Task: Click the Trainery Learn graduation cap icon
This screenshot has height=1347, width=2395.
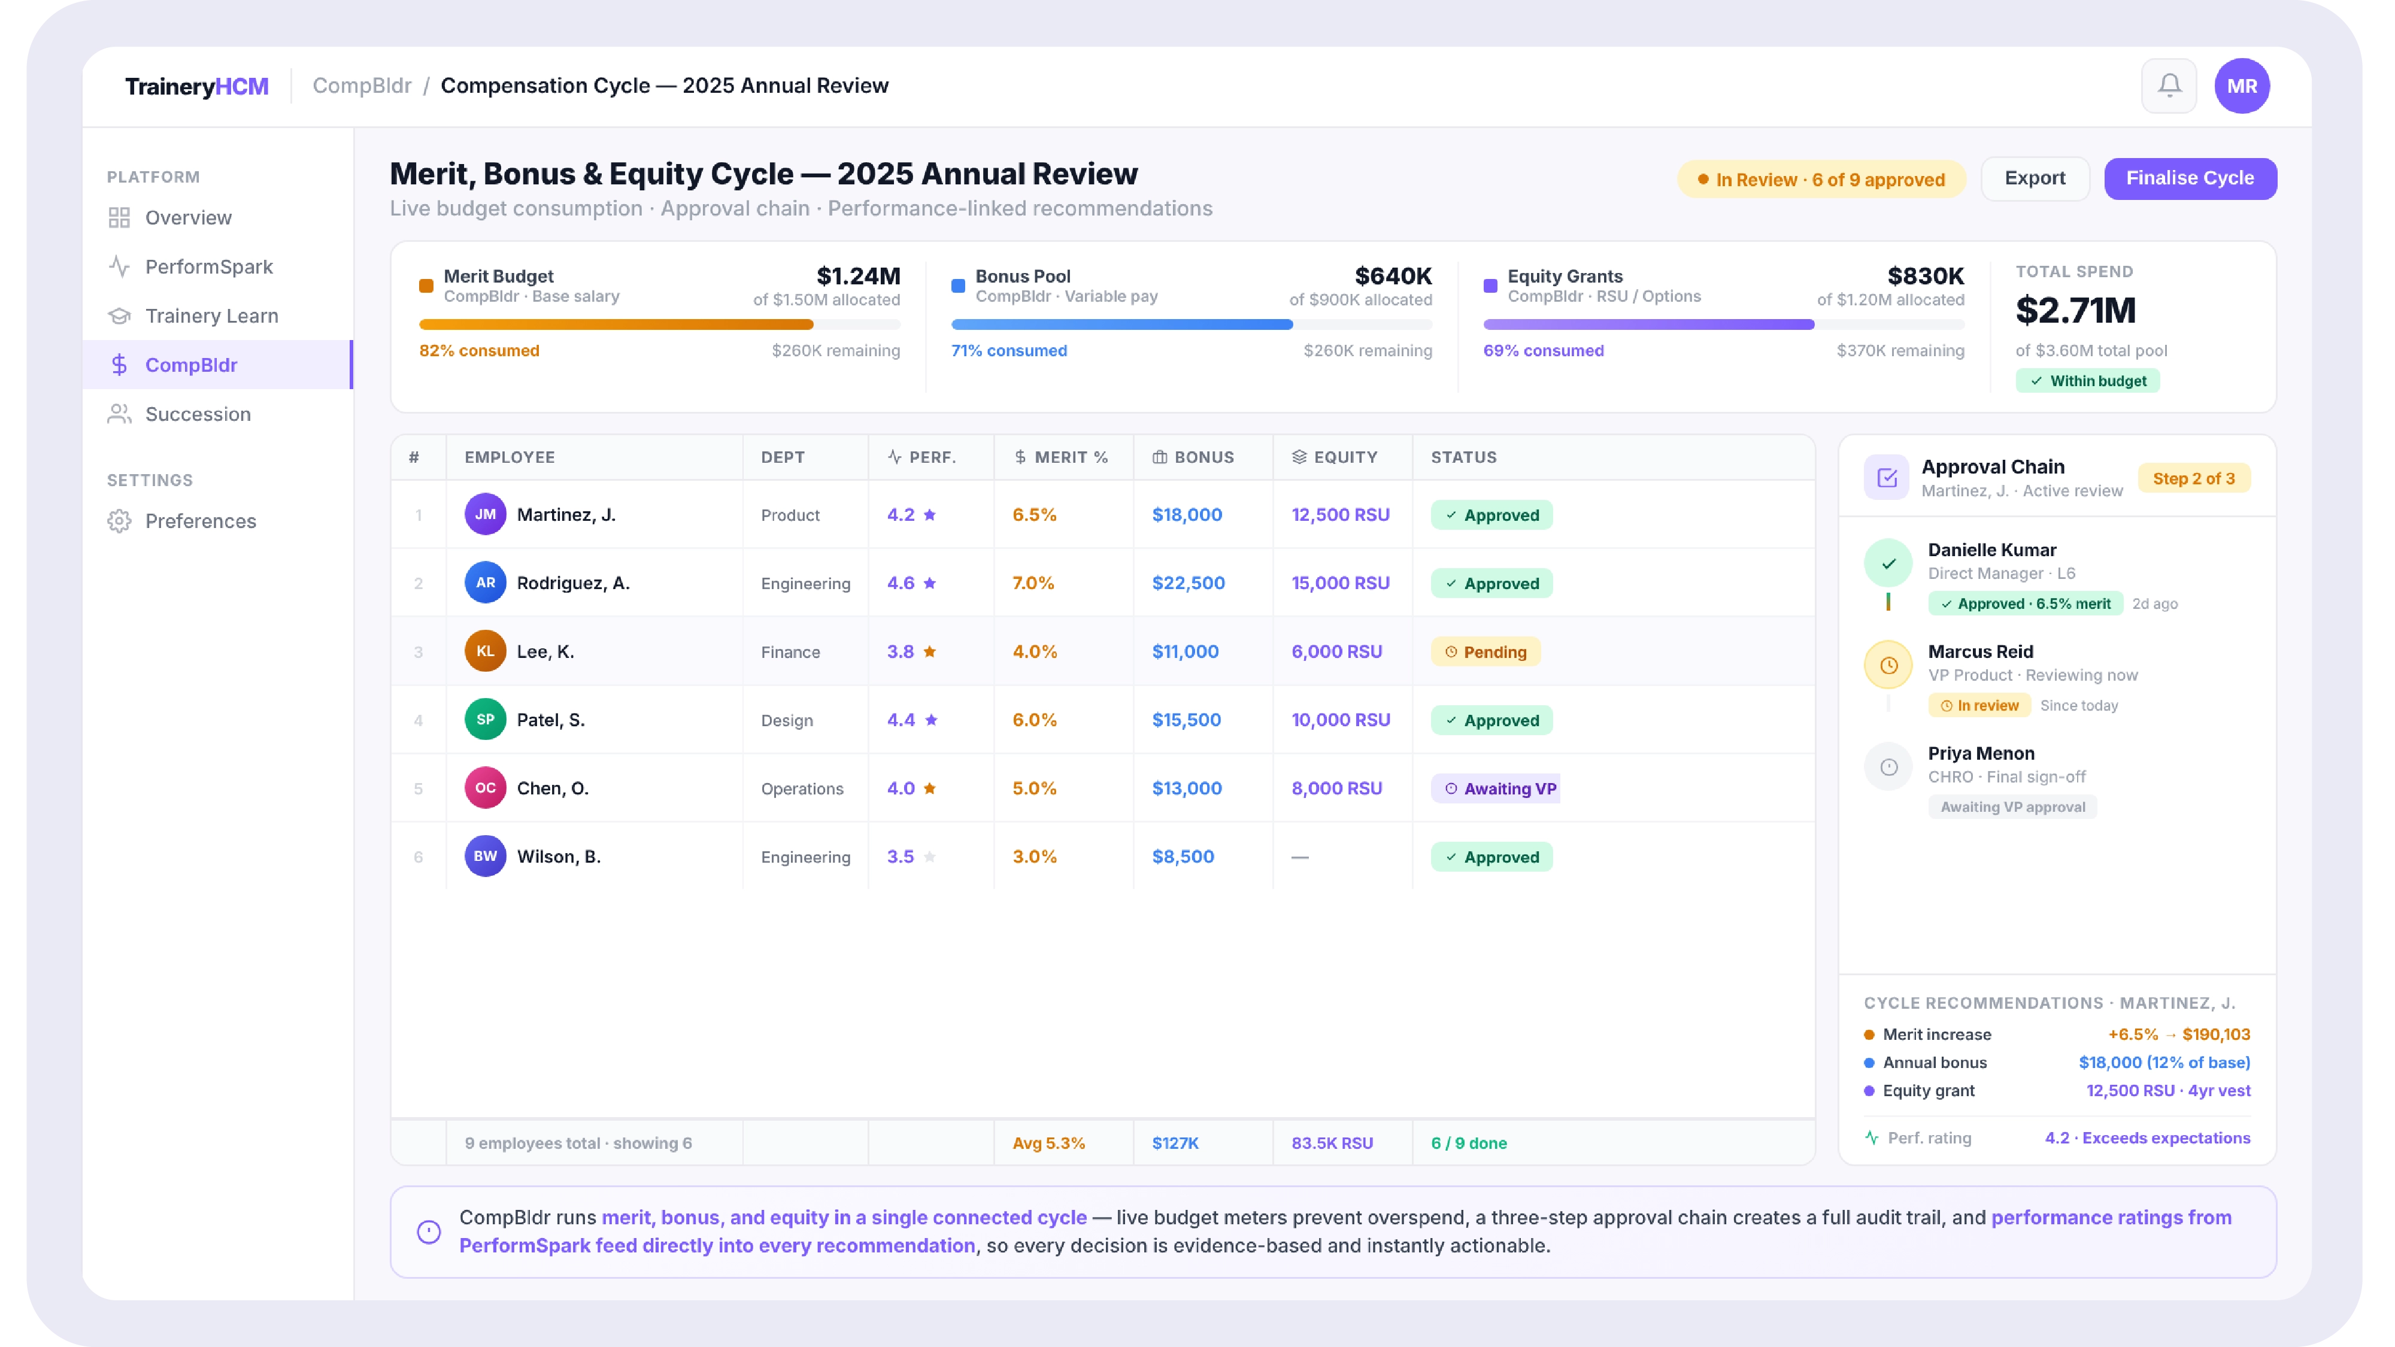Action: (x=119, y=316)
